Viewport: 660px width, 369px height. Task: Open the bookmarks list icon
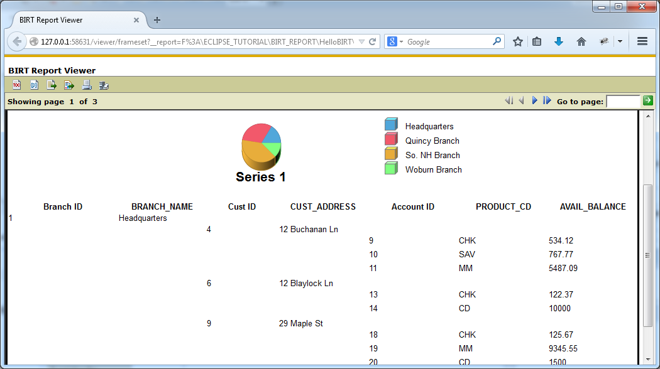coord(537,41)
